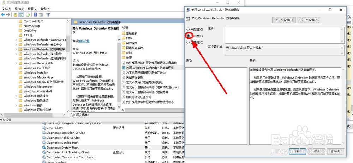Expand the Windows 错误报告 tree node
Viewport: 353px width, 163px height.
[16, 96]
